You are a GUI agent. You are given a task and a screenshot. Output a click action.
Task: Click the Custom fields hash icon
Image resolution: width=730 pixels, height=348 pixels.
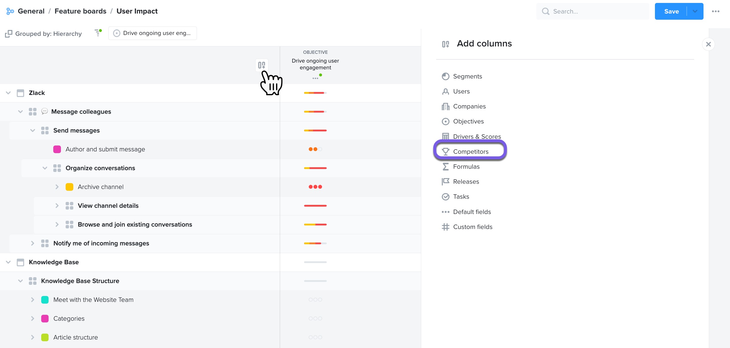pyautogui.click(x=446, y=227)
